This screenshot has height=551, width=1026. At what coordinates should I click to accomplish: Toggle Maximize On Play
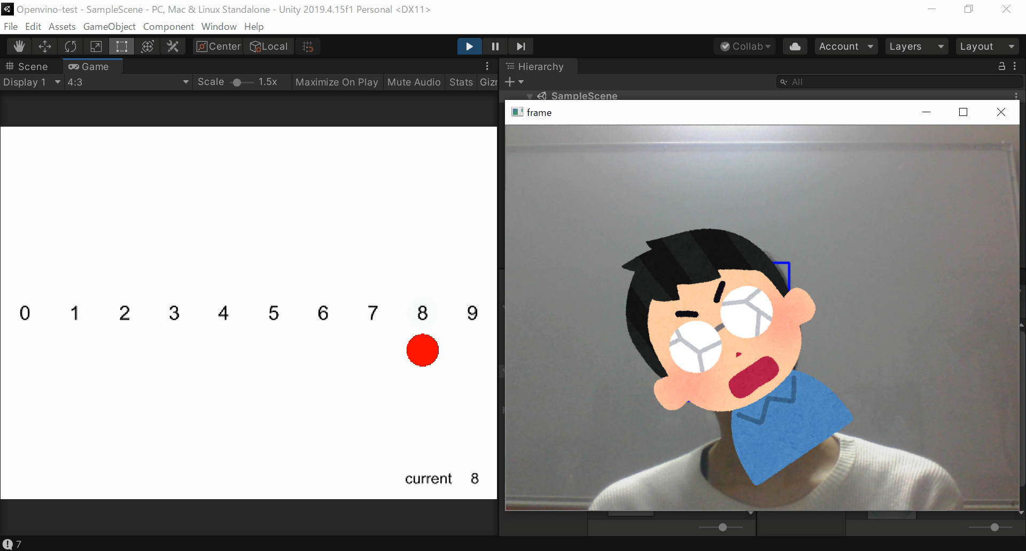[336, 82]
